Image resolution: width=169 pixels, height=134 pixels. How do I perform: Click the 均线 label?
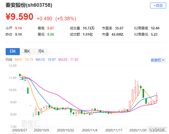9,60
